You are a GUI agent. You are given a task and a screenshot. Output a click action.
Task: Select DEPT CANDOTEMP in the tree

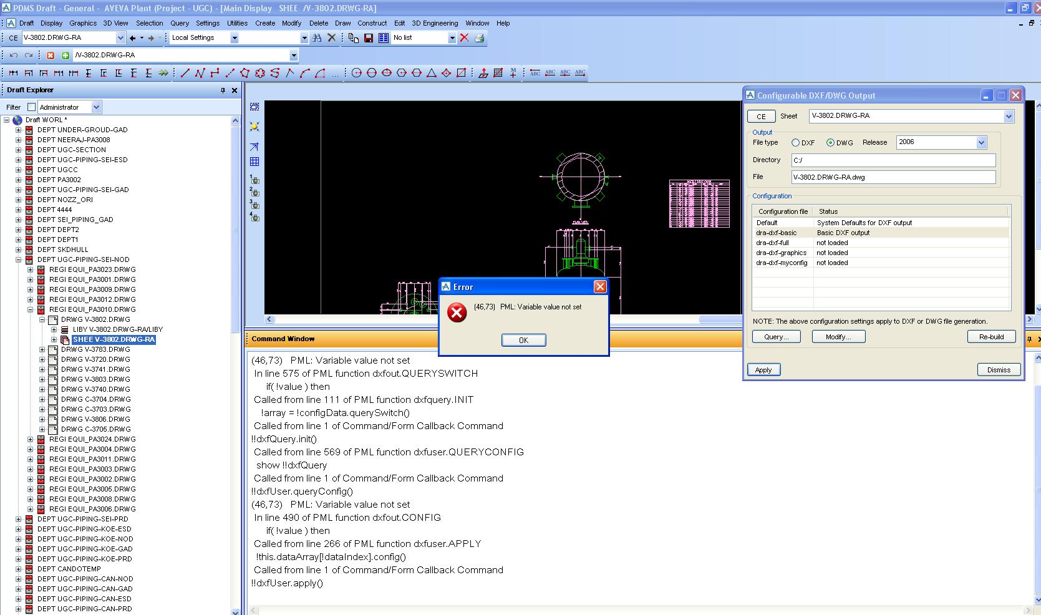click(69, 569)
